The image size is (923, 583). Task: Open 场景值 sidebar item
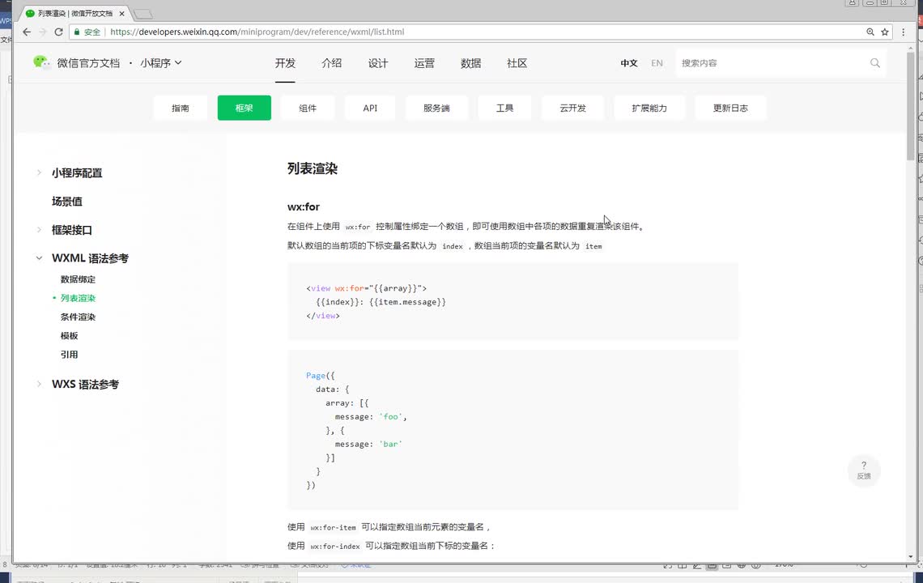click(67, 202)
